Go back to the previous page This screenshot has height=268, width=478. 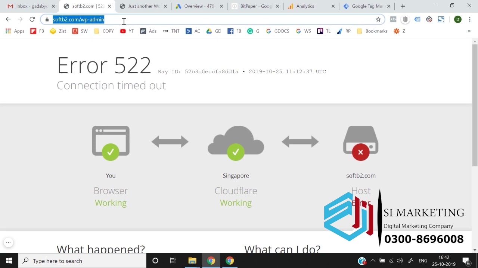tap(8, 19)
